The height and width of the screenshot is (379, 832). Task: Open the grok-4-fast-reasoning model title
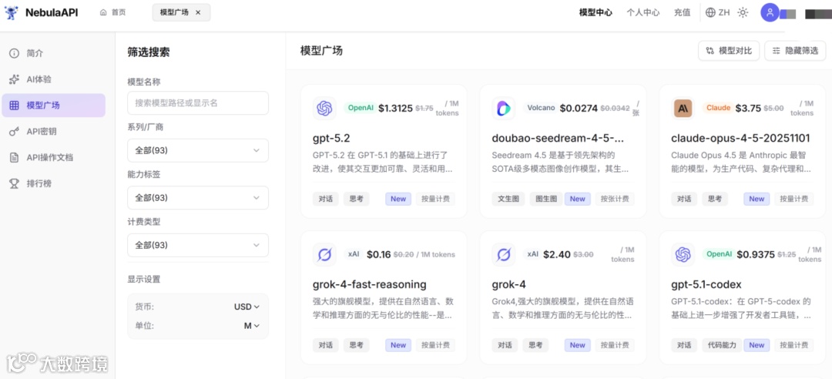[369, 284]
